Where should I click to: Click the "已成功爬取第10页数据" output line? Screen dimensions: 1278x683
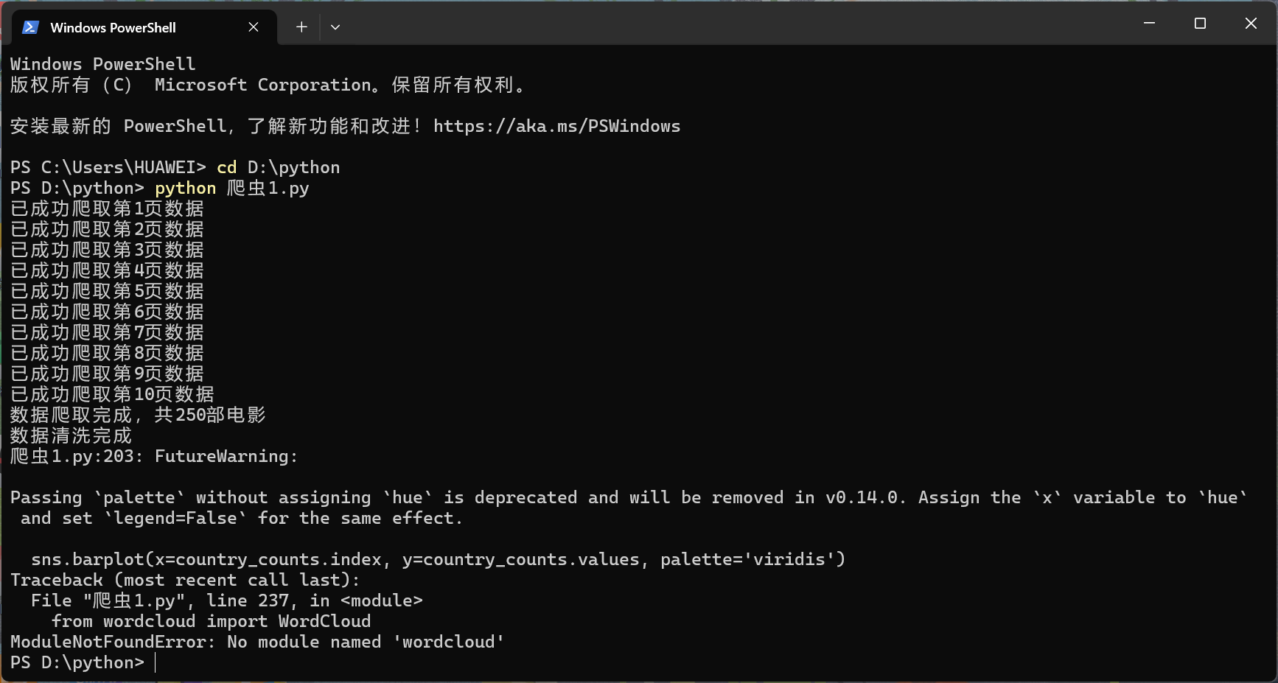[x=112, y=395]
